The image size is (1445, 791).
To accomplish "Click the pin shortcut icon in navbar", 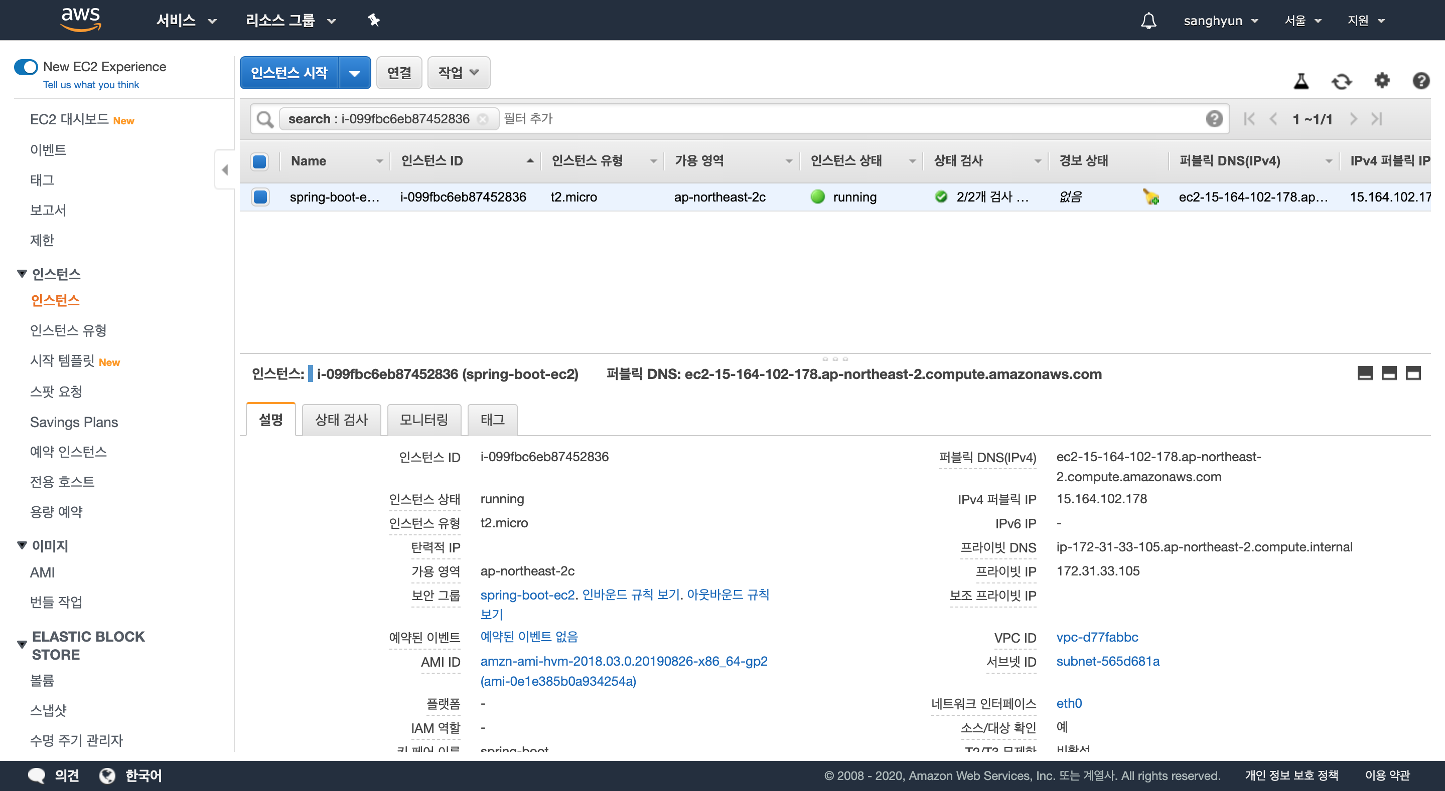I will (x=374, y=21).
